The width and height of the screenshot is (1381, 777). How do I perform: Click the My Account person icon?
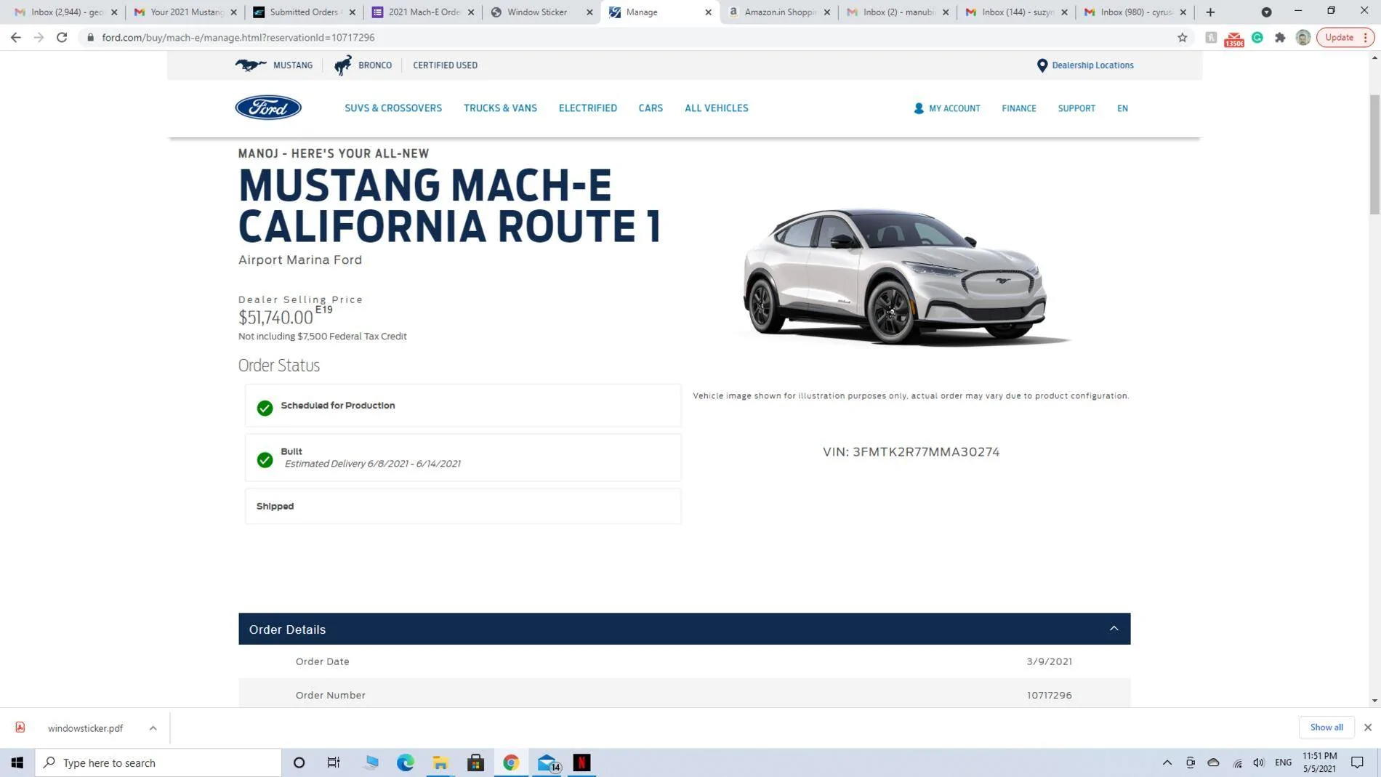click(918, 108)
